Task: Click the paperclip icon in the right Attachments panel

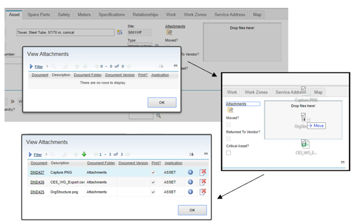Action: [230, 110]
